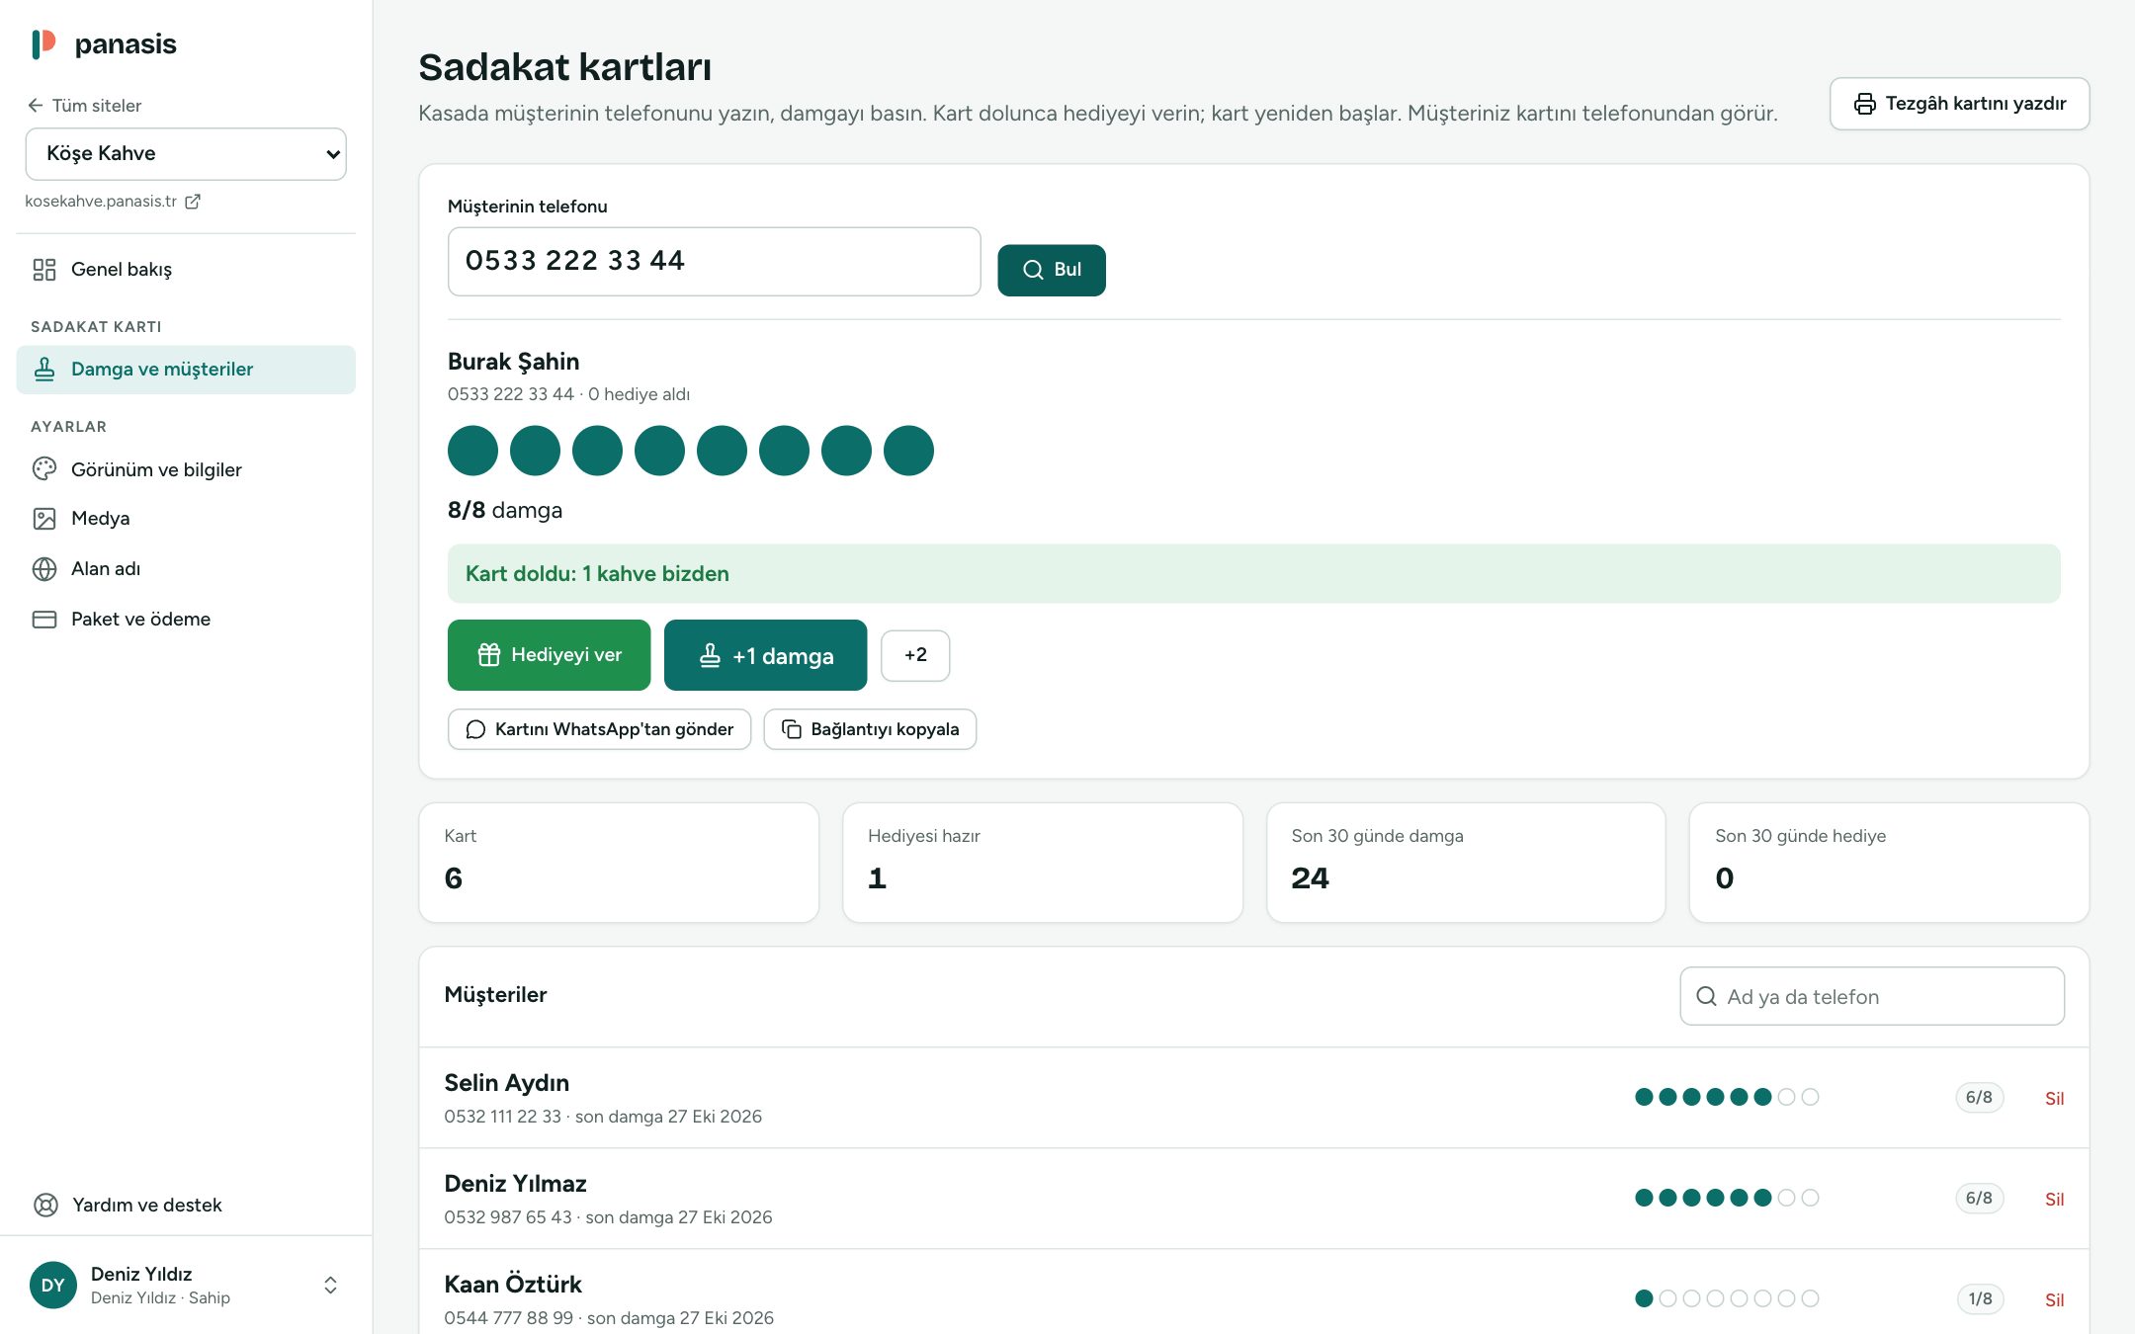Click Selin Aydın's stamp progress dots
The image size is (2135, 1334).
[x=1727, y=1097]
